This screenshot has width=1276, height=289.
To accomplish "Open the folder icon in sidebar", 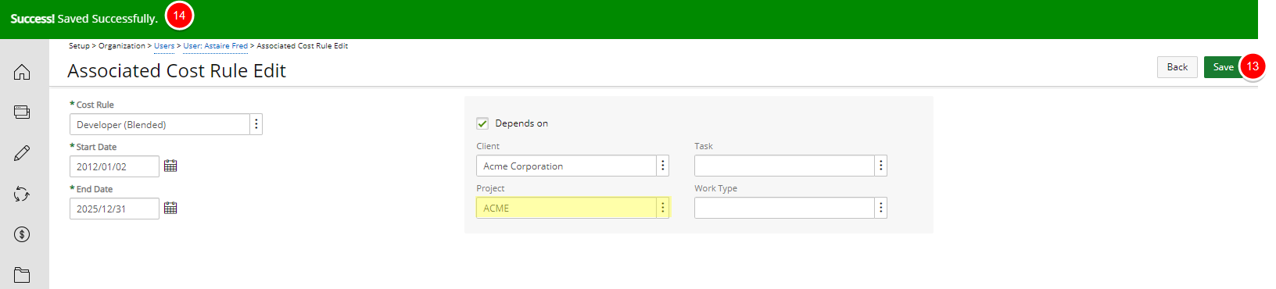I will click(22, 274).
